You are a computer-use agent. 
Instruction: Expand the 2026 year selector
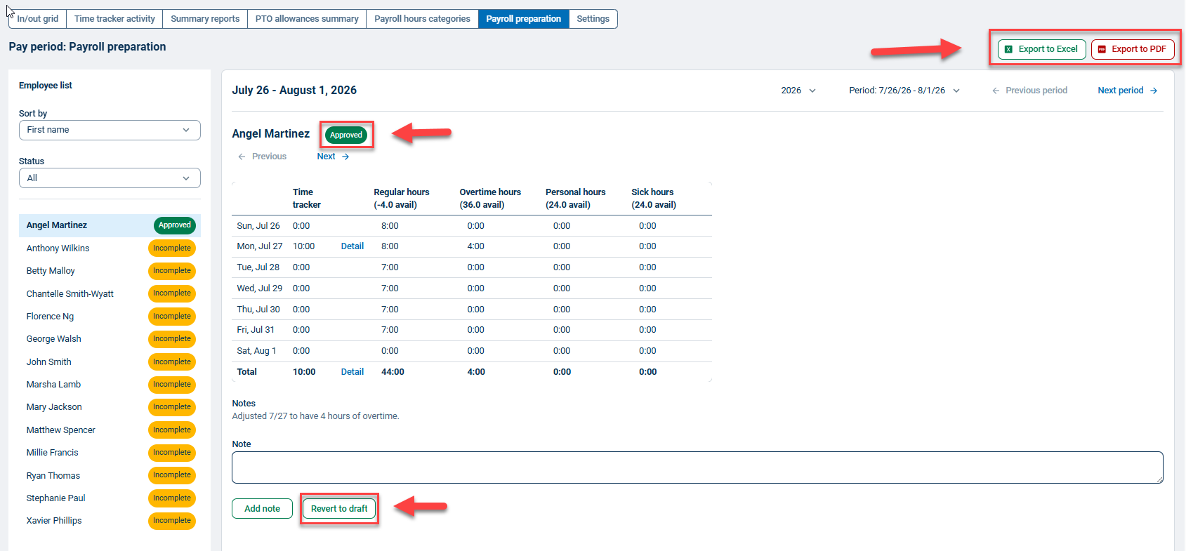[798, 91]
